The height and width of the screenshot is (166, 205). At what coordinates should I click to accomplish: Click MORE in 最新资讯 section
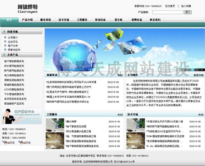120,75
